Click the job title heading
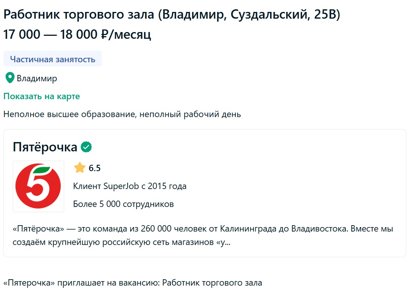 172,15
